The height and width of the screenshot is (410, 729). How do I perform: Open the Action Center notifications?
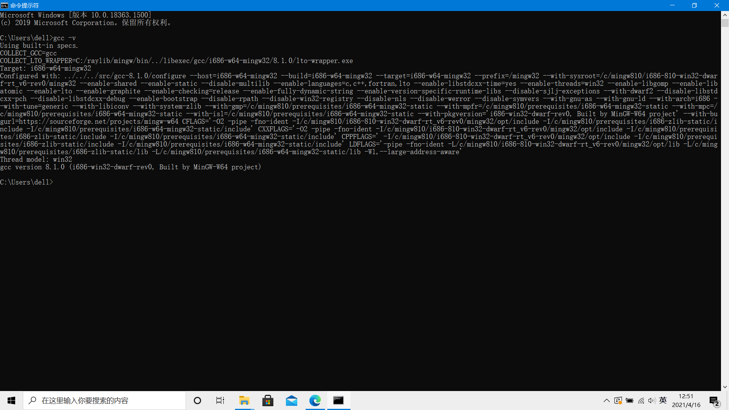[x=714, y=401]
